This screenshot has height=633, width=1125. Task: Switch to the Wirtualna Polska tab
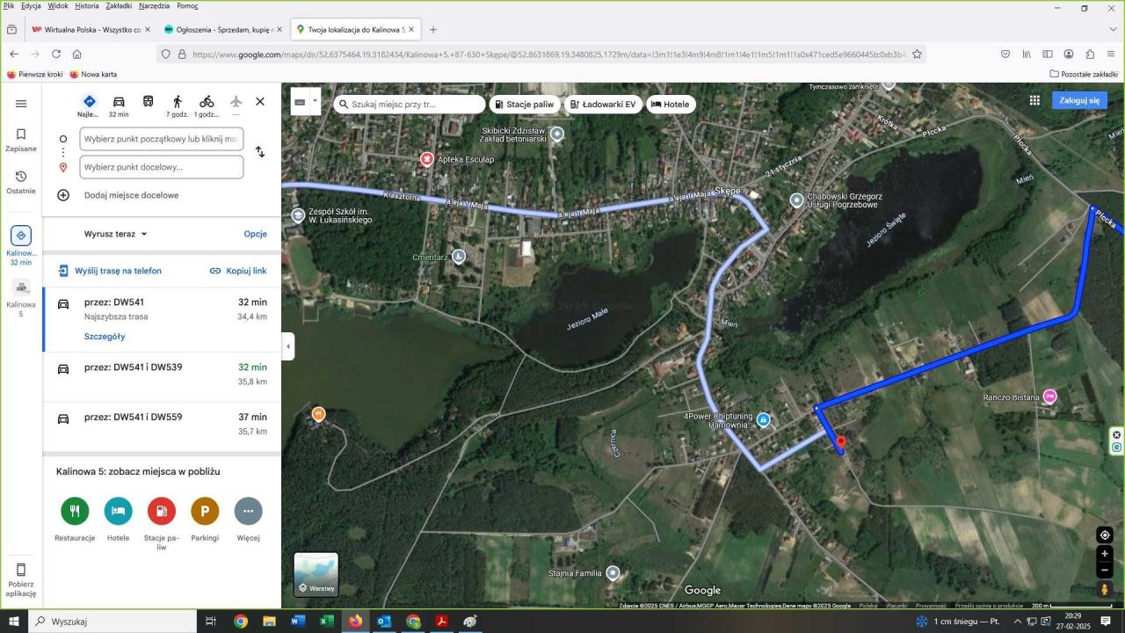(x=86, y=29)
